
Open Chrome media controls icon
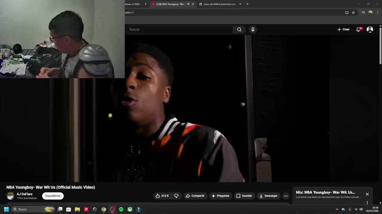tap(363, 12)
